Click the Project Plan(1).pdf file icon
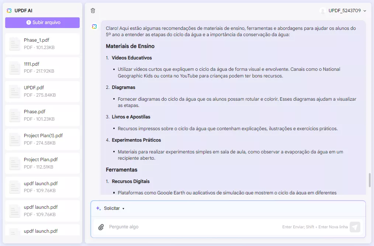 click(14, 139)
